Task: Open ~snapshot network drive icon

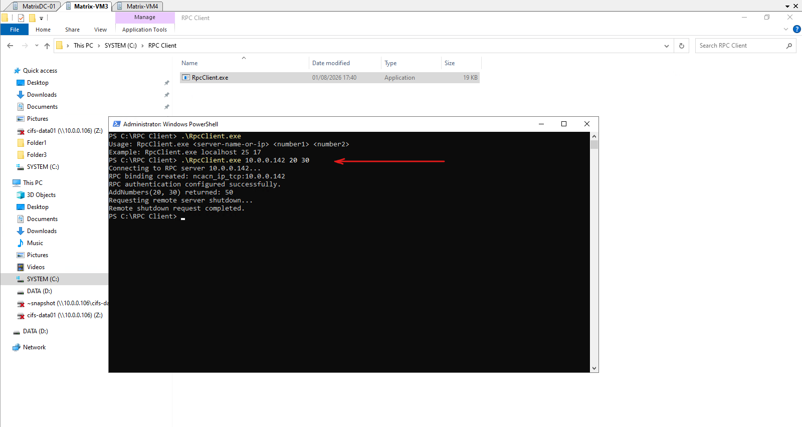Action: point(21,304)
